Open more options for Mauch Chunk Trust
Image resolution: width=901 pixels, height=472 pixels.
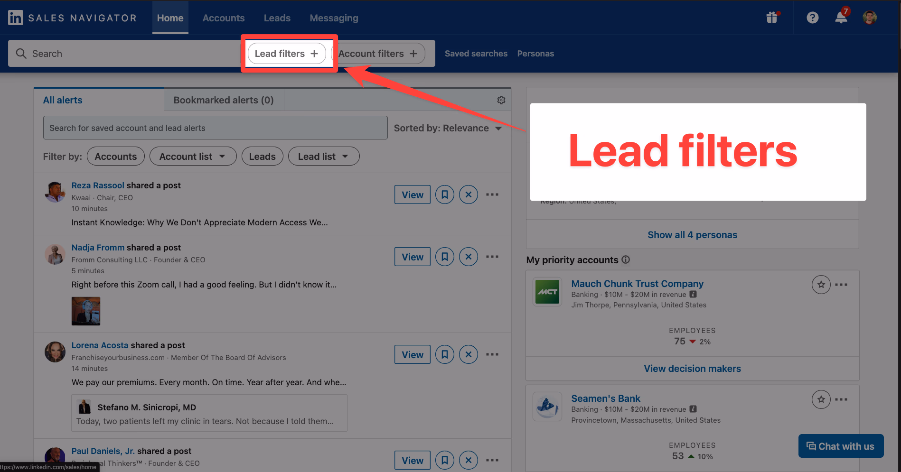(841, 285)
